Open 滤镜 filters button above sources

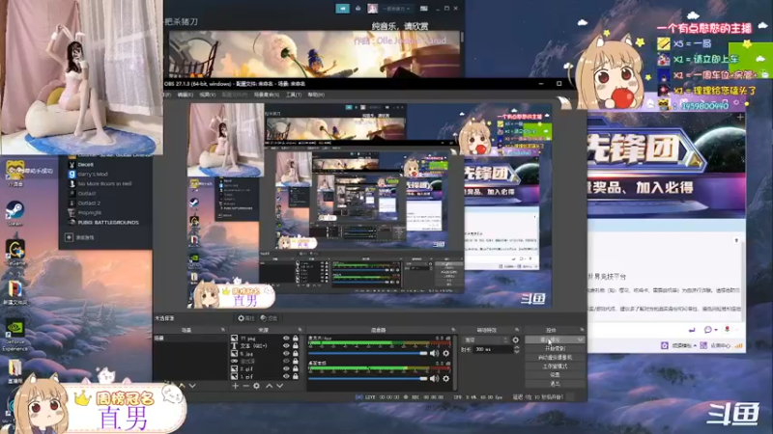click(270, 318)
